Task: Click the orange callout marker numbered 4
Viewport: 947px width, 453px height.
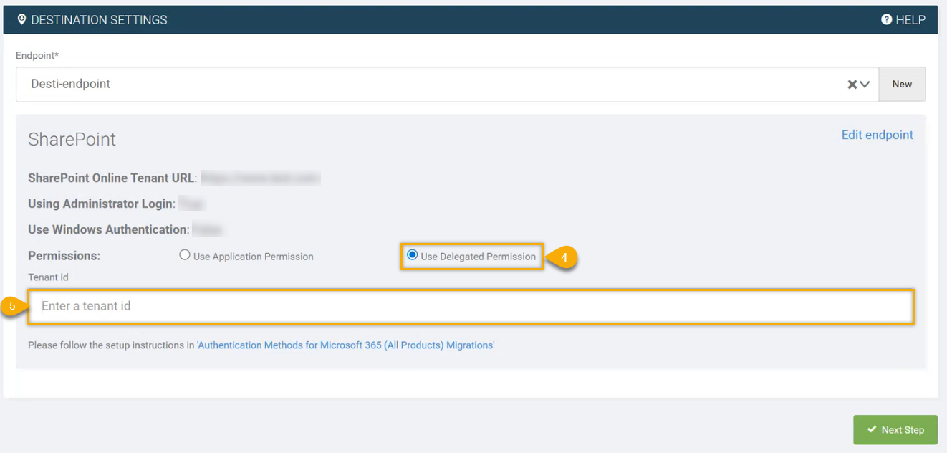Action: click(x=564, y=257)
